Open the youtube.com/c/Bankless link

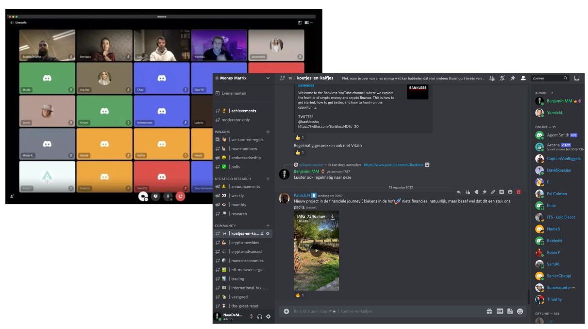[393, 165]
